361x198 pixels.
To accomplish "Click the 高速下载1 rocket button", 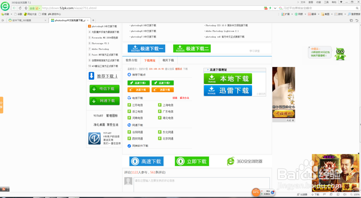I will coord(139,83).
